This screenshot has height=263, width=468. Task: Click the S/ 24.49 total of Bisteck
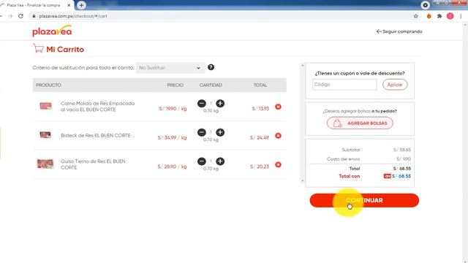tap(260, 137)
